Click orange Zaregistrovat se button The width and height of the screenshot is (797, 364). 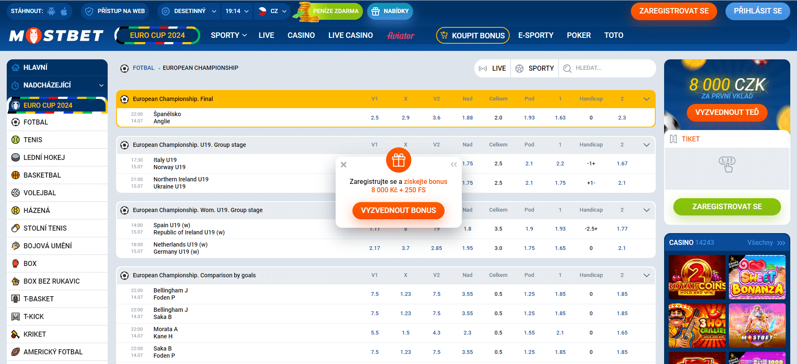[x=674, y=11]
